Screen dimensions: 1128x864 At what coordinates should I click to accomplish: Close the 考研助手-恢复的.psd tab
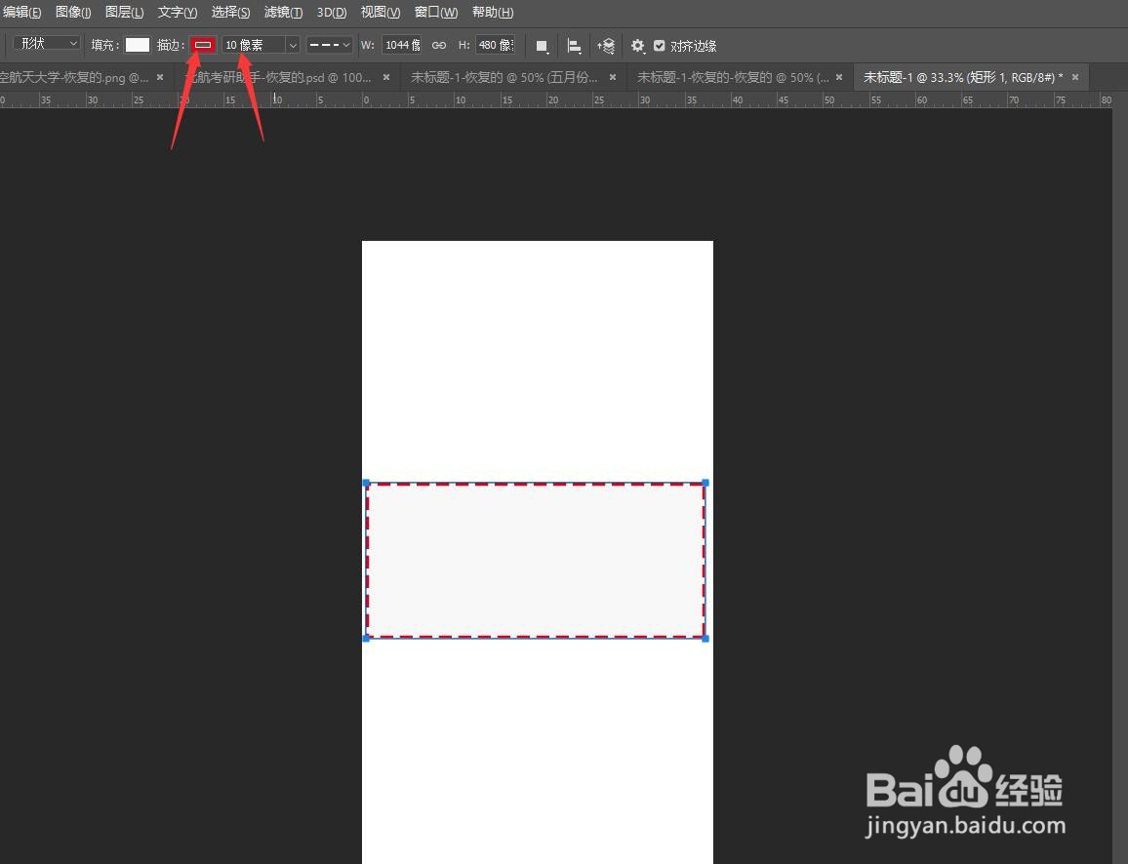[386, 77]
